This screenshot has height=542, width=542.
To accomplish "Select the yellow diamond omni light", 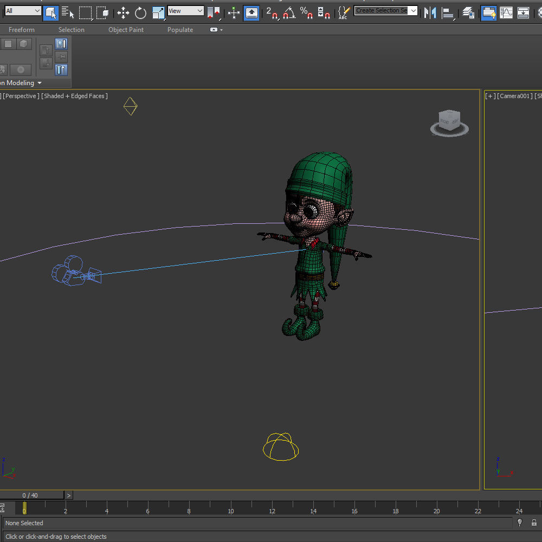I will pyautogui.click(x=130, y=106).
